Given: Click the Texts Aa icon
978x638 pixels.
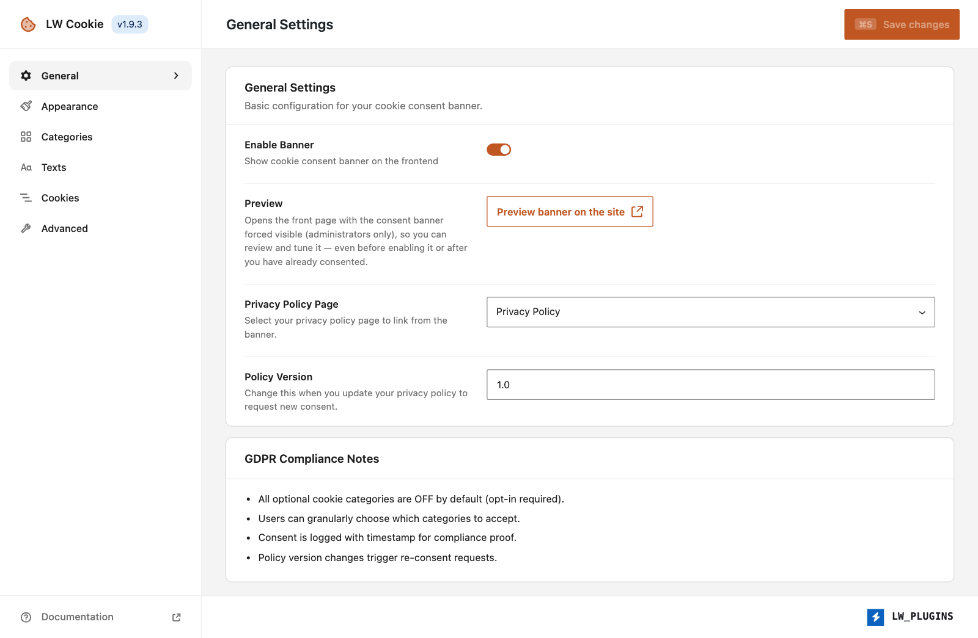Looking at the screenshot, I should click(x=26, y=167).
